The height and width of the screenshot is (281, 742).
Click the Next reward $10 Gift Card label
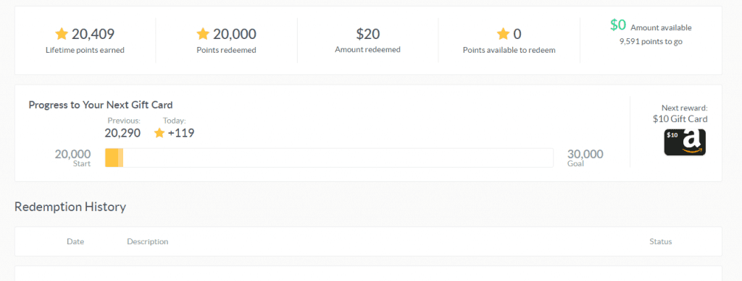pyautogui.click(x=680, y=113)
